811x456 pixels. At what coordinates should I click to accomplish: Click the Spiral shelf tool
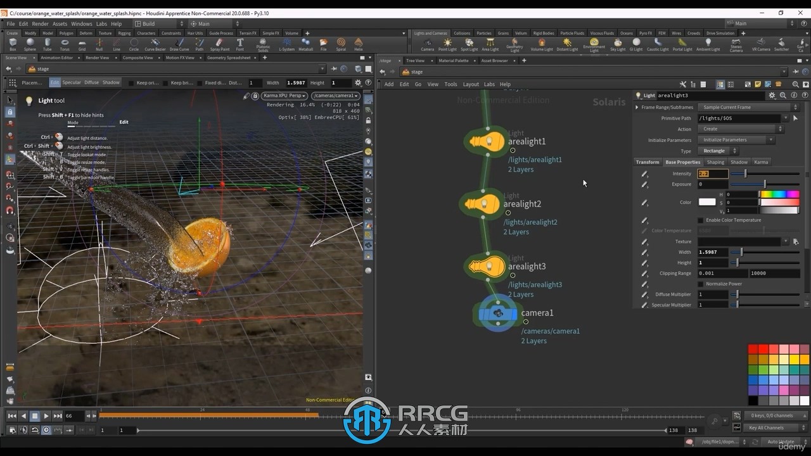tap(341, 44)
